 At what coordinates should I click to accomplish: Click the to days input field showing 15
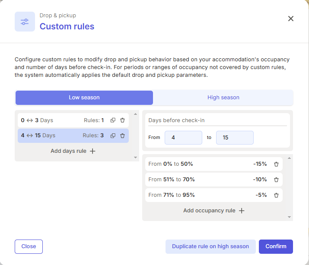click(x=235, y=138)
